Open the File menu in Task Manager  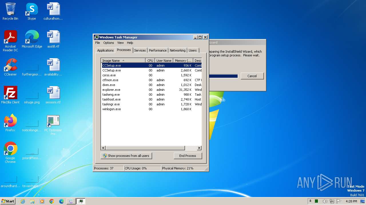(98, 43)
